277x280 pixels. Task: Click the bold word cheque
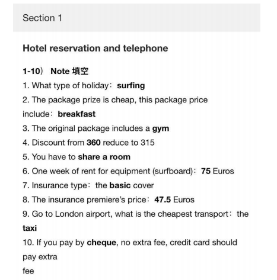click(101, 243)
